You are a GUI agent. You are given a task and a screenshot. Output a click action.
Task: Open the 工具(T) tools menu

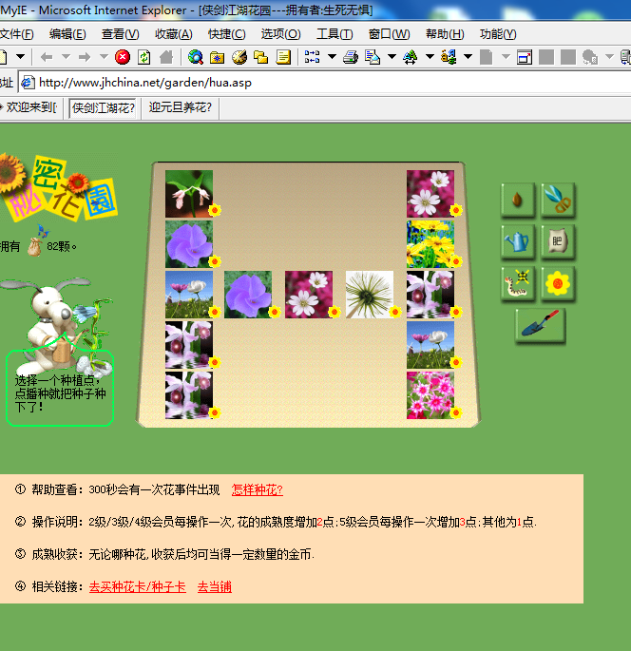pos(335,34)
